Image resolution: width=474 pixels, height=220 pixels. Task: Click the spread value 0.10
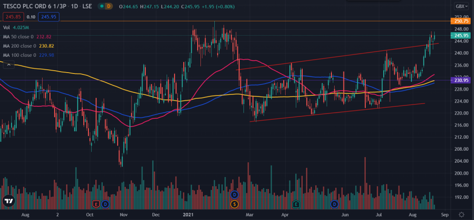pyautogui.click(x=31, y=17)
